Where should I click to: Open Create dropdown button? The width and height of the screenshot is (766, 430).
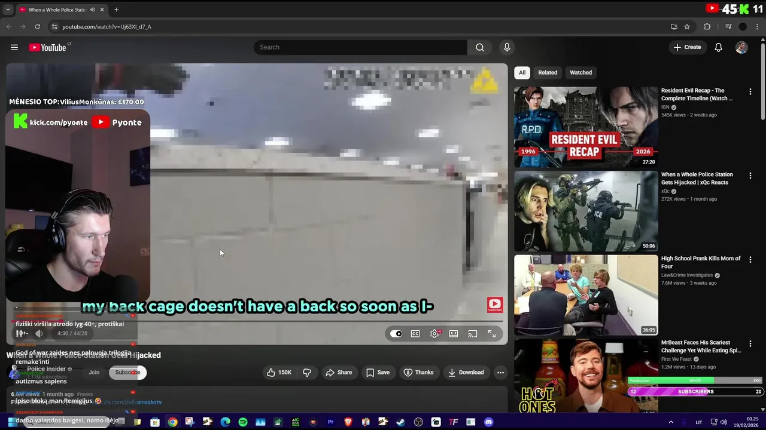(x=687, y=47)
